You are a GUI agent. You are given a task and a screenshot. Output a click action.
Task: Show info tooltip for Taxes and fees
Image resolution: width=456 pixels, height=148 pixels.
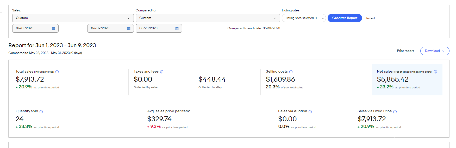(x=162, y=72)
